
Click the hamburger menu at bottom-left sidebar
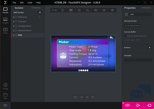pos(5,105)
